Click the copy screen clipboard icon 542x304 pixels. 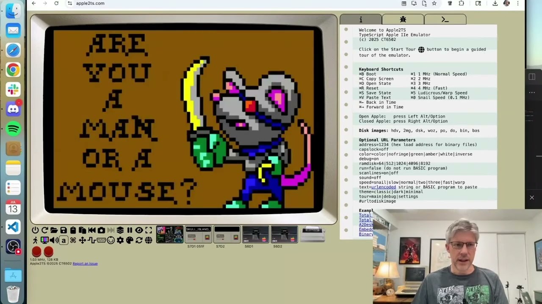73,230
